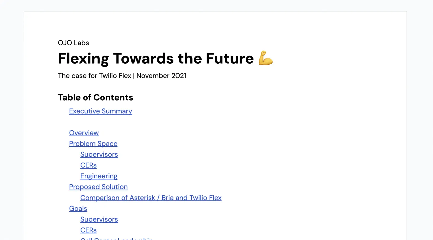Click the Twilio Flex November 2021 subtitle
The image size is (433, 240).
[x=122, y=75]
